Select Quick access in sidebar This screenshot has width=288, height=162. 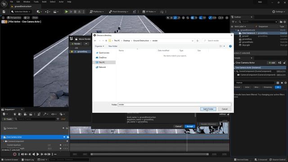click(104, 53)
